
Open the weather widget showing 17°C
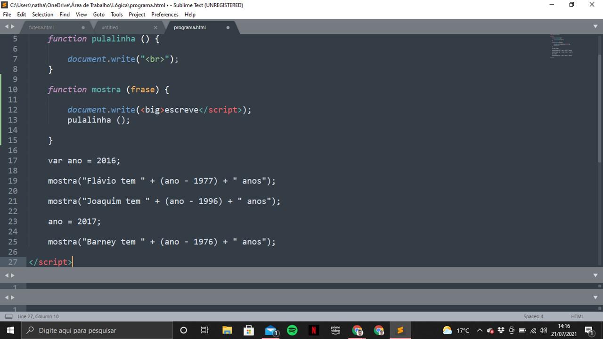(456, 330)
